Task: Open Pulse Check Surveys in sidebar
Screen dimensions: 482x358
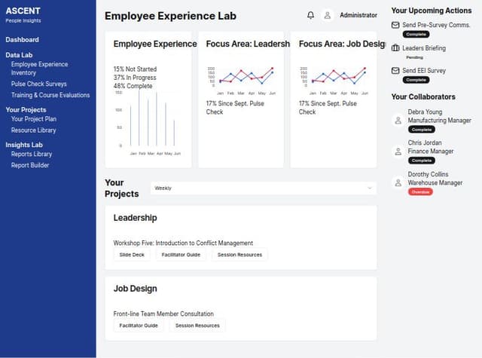Action: pyautogui.click(x=38, y=84)
